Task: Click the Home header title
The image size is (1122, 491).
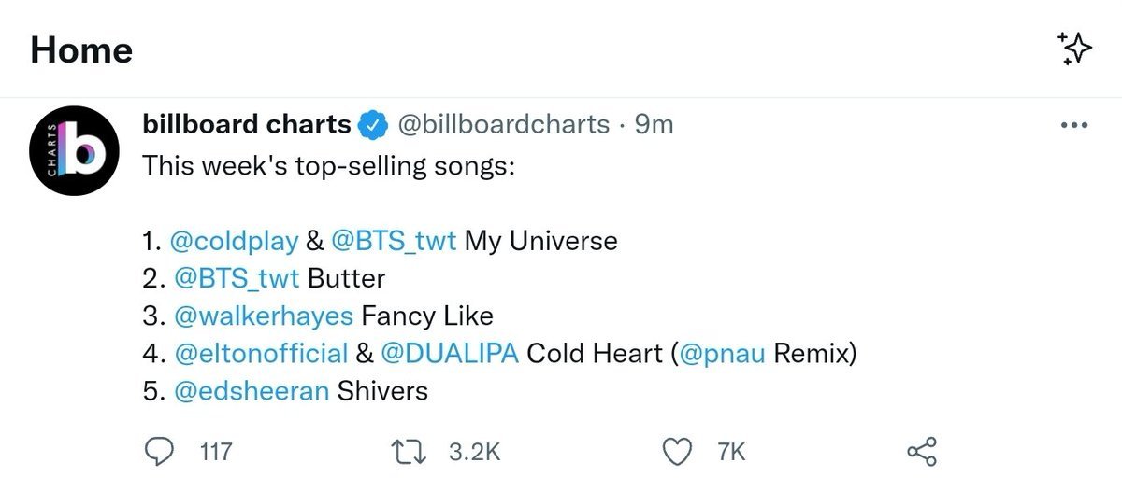Action: tap(81, 49)
